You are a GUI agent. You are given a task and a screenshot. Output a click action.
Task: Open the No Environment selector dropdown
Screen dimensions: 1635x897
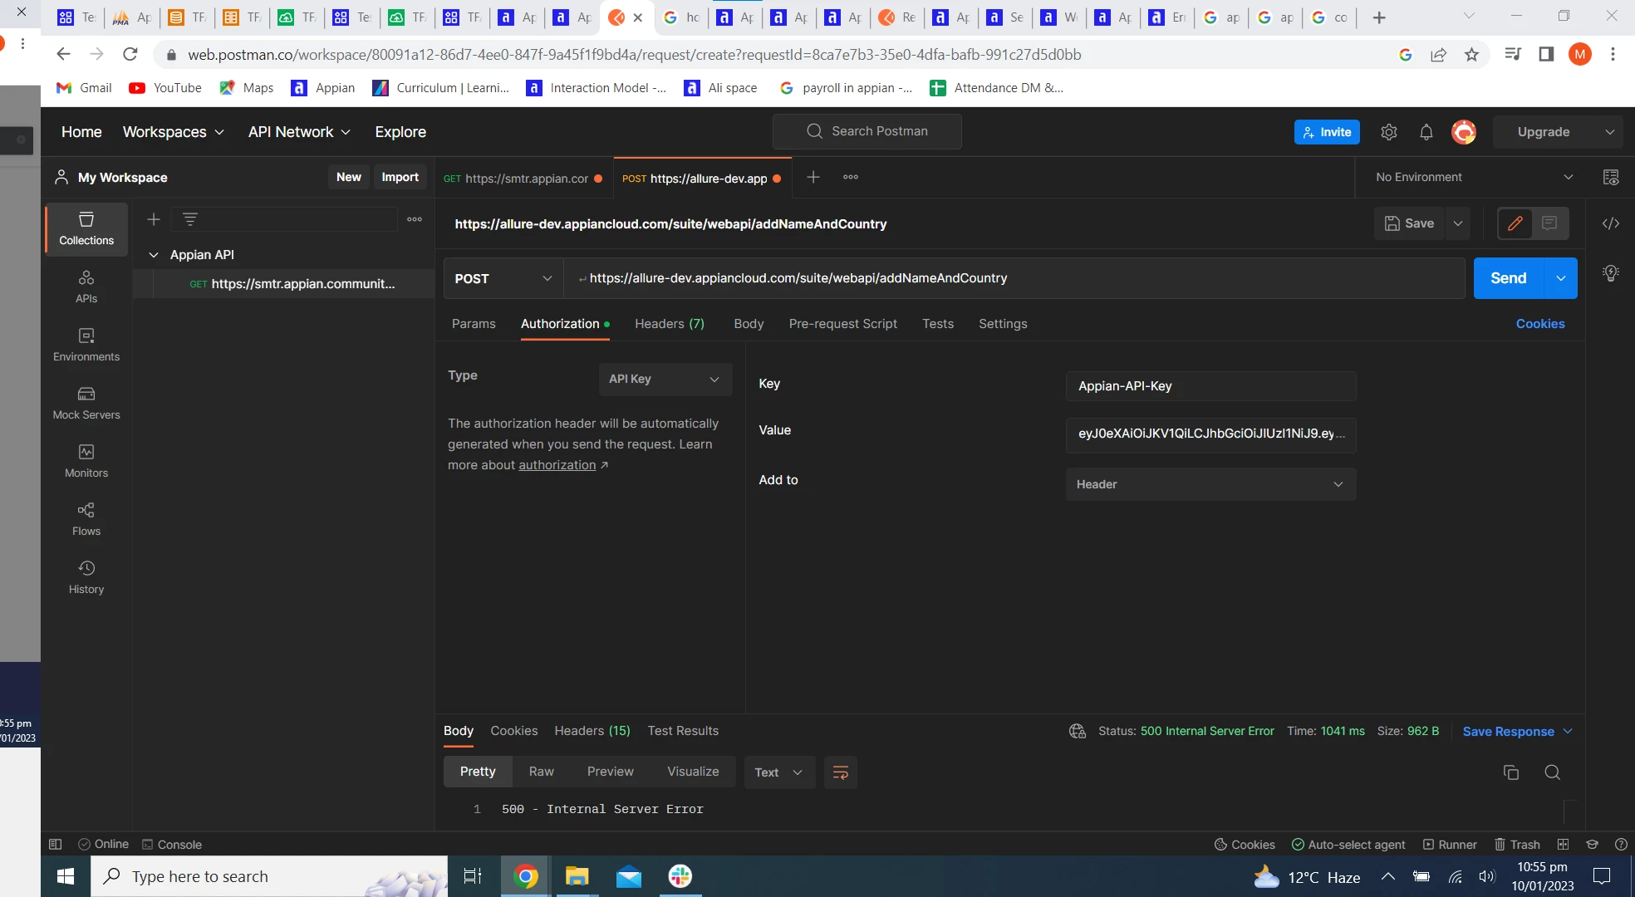coord(1475,177)
